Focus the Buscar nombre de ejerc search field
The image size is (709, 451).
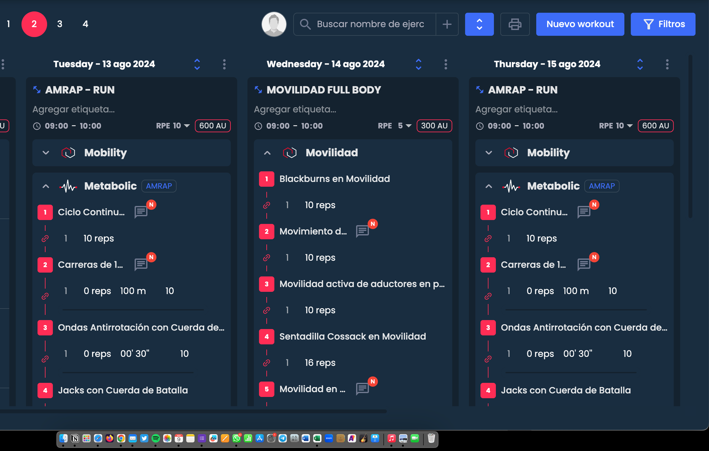point(370,24)
